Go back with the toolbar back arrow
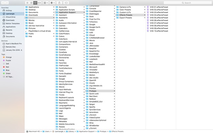The width and height of the screenshot is (213, 133). click(x=3, y=3)
